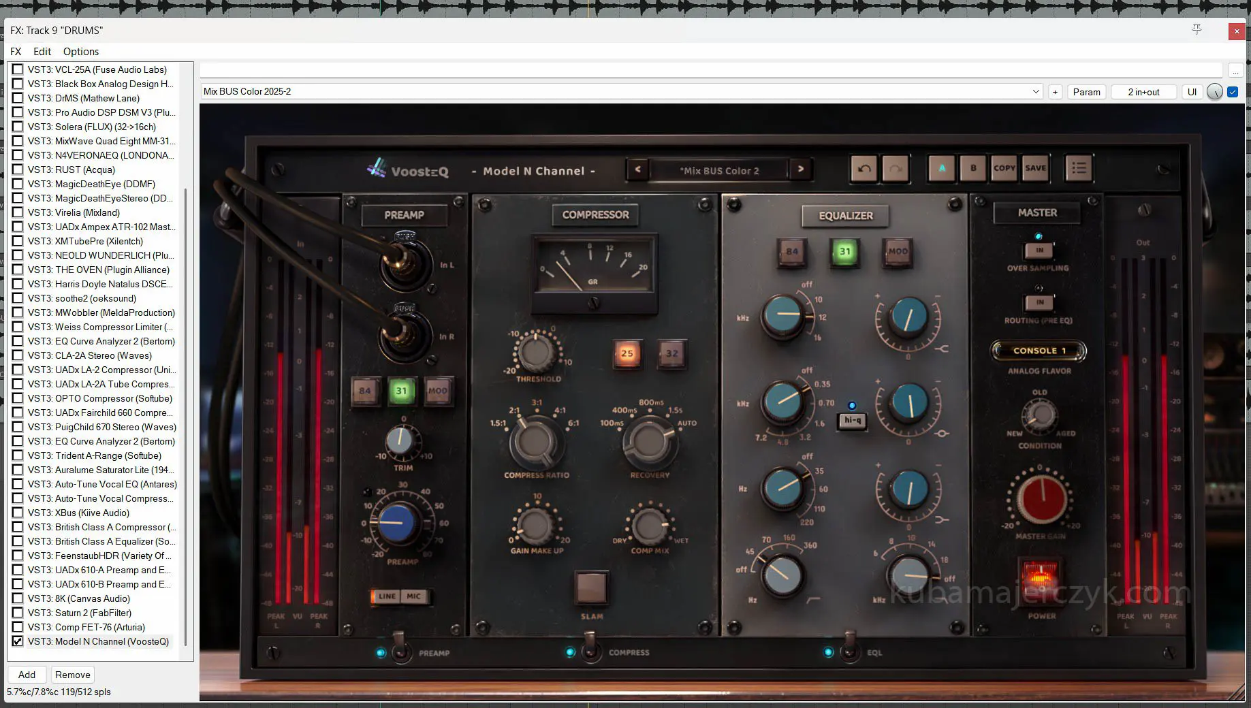Toggle the hi-q button in equalizer

tap(852, 421)
